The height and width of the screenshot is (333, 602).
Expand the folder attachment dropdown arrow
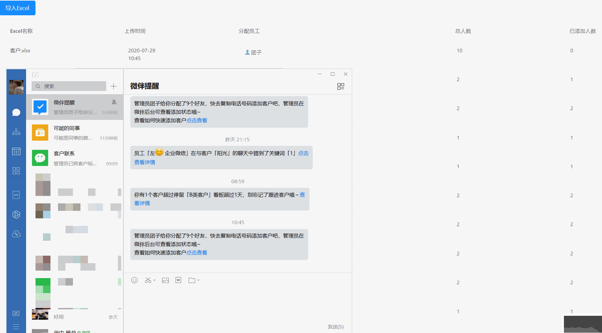(x=198, y=280)
